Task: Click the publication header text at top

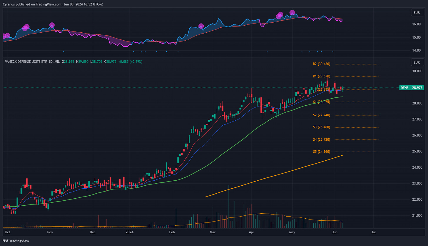Action: click(x=53, y=4)
